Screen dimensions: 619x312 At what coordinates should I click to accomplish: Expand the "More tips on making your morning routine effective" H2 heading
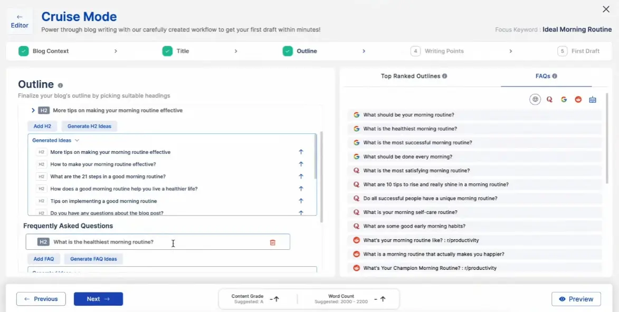(x=33, y=111)
